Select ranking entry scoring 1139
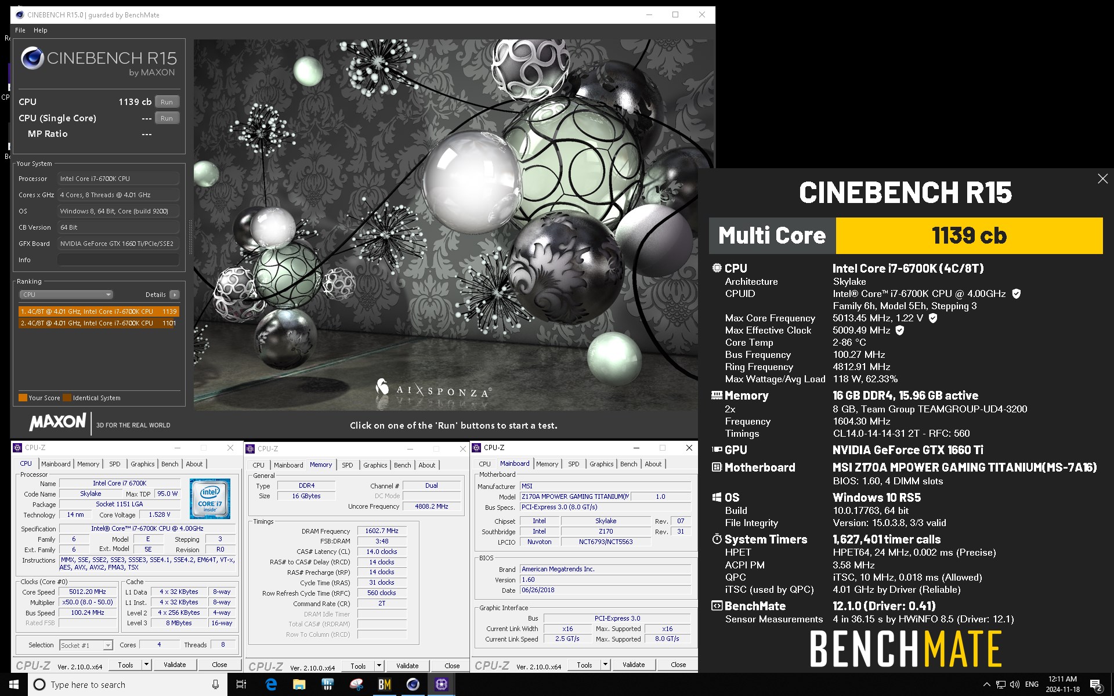This screenshot has width=1114, height=696. coord(99,311)
